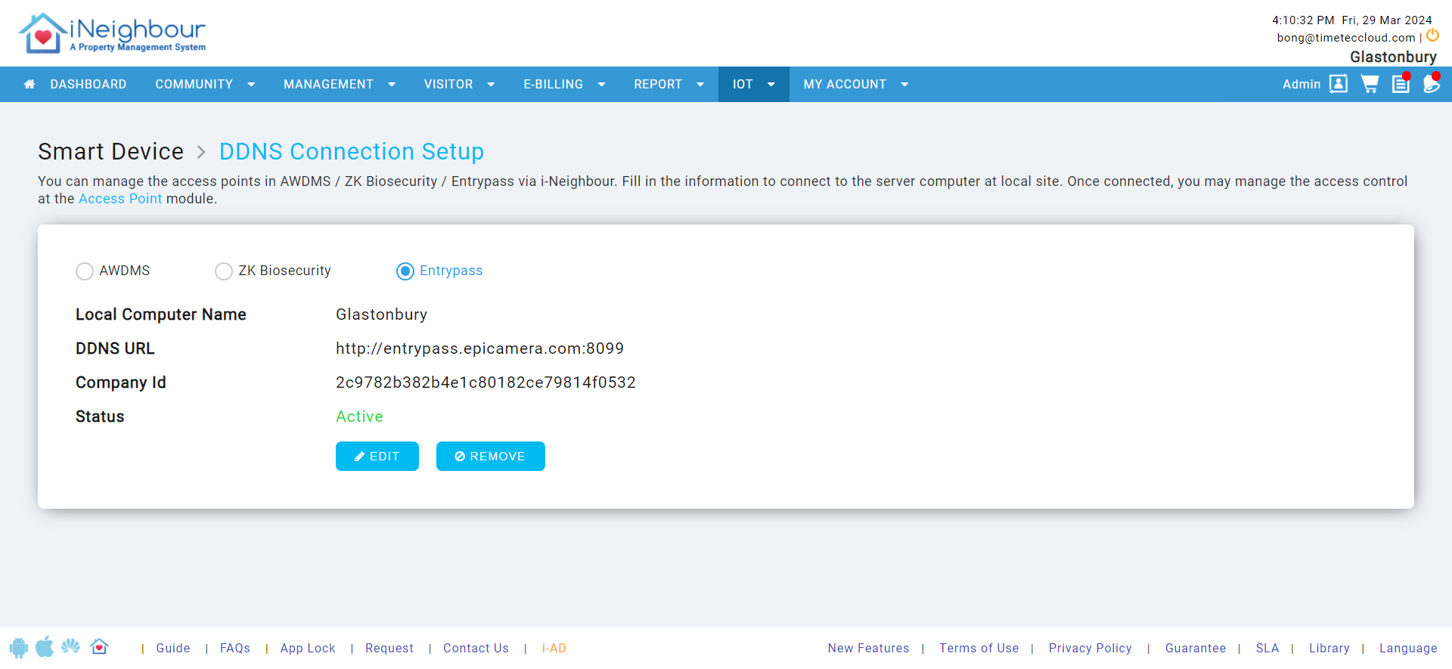Follow the Access Point module link
The height and width of the screenshot is (669, 1452).
120,199
